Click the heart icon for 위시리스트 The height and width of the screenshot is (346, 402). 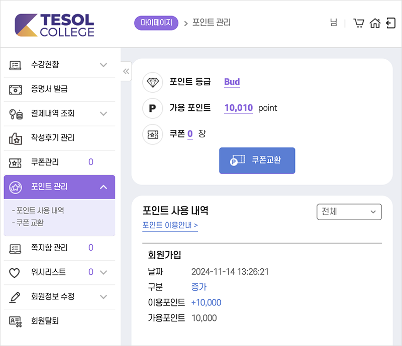coord(15,273)
